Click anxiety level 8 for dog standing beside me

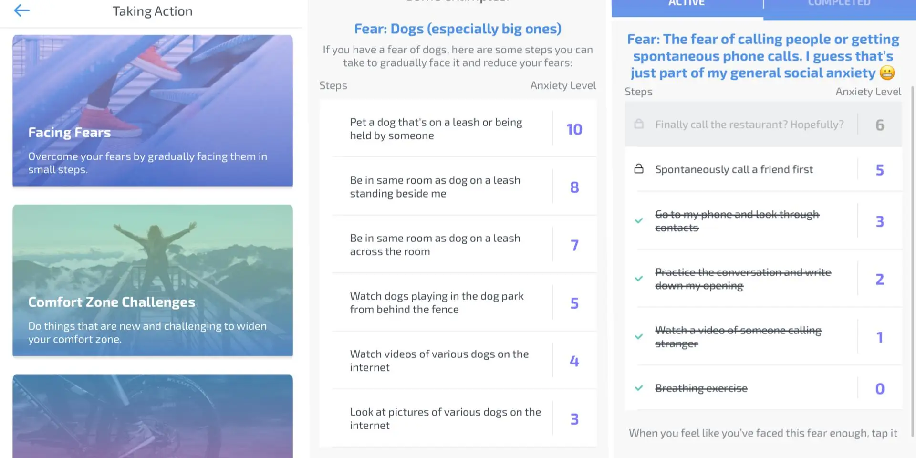click(x=574, y=187)
